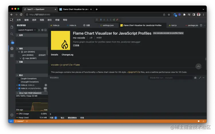This screenshot has height=134, width=215.
Task: Click the ms-vscode publisher name
Action: (79, 38)
